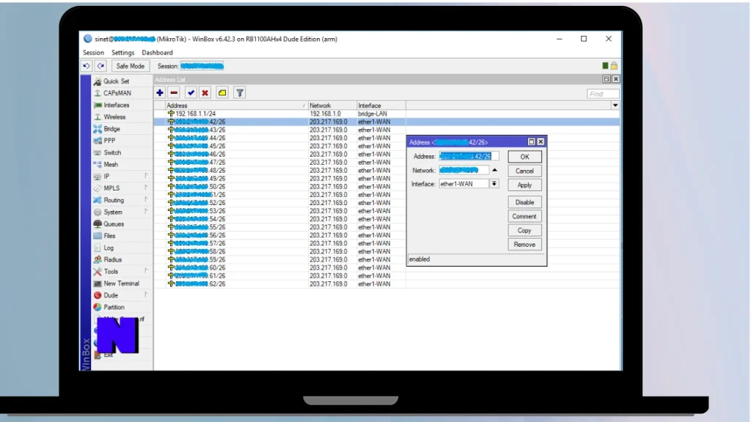Remove address with red minus icon
Image resolution: width=751 pixels, height=422 pixels.
(174, 93)
